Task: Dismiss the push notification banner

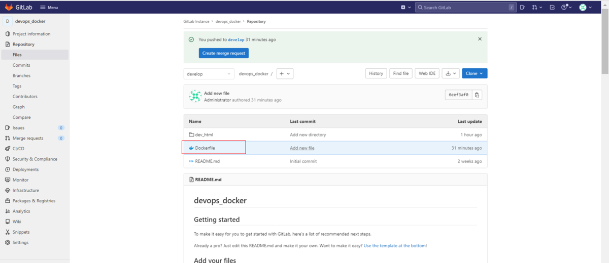Action: click(480, 39)
